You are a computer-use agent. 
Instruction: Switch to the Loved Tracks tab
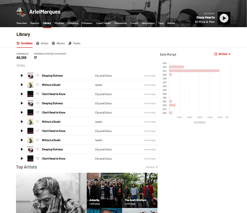(103, 23)
